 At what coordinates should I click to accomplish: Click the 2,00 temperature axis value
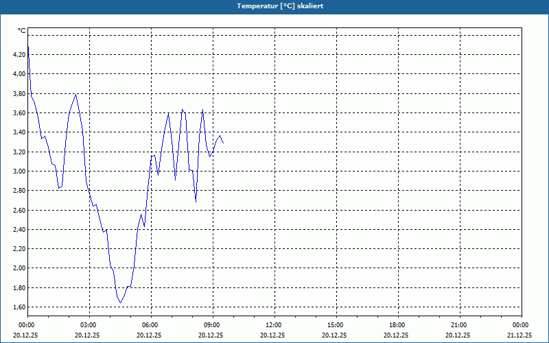(19, 268)
